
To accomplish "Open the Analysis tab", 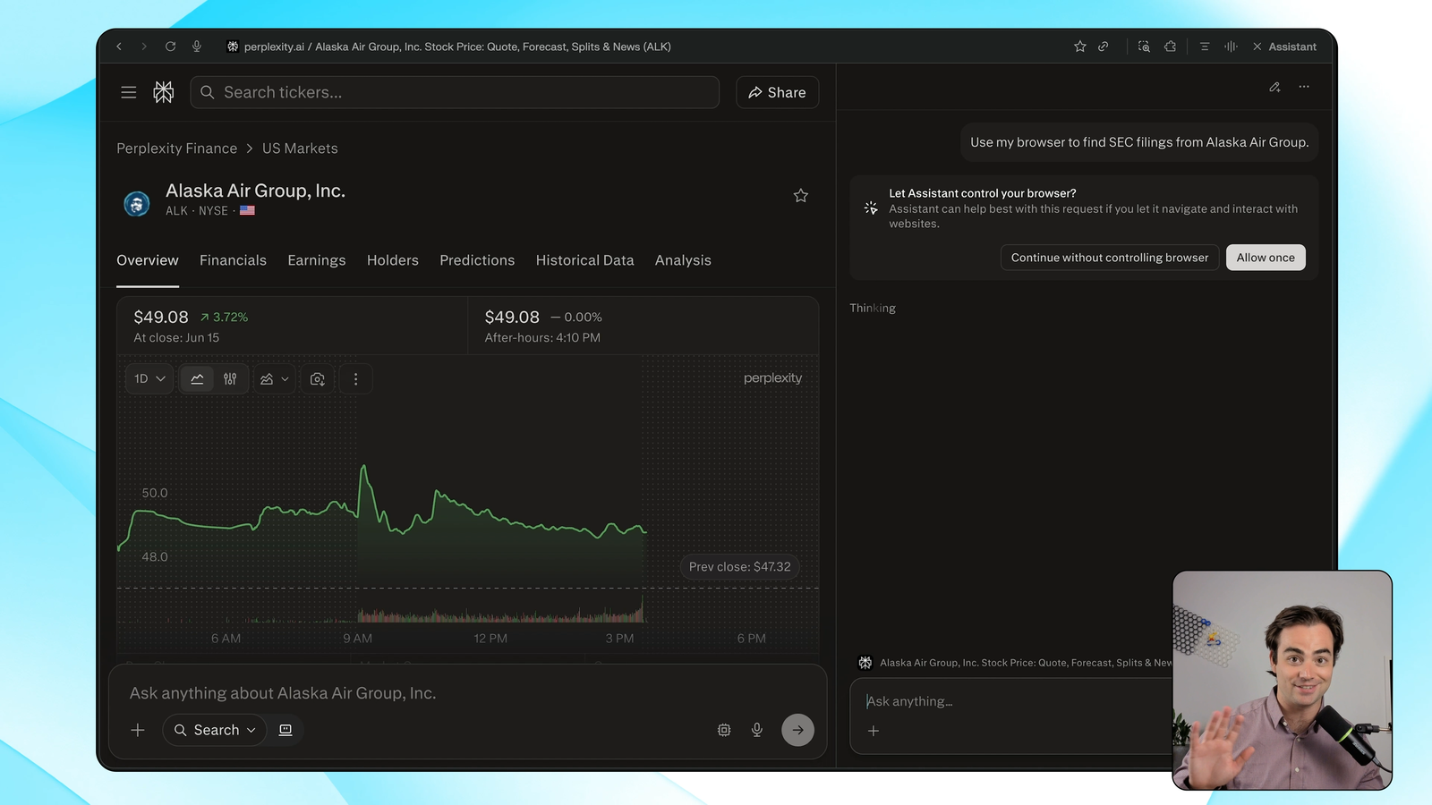I will point(683,260).
